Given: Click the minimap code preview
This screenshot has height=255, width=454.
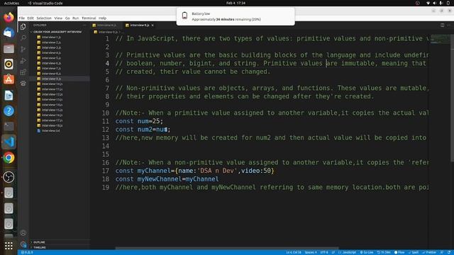Looking at the screenshot, I should coord(440,39).
